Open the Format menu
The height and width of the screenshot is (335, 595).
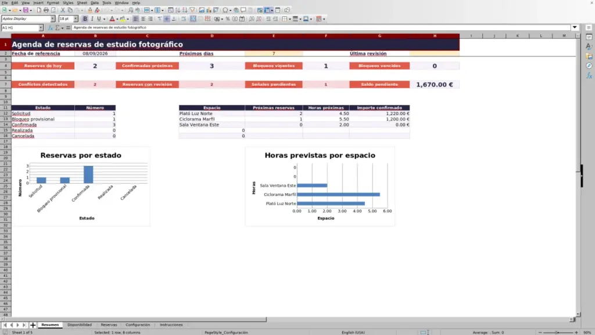tap(53, 3)
